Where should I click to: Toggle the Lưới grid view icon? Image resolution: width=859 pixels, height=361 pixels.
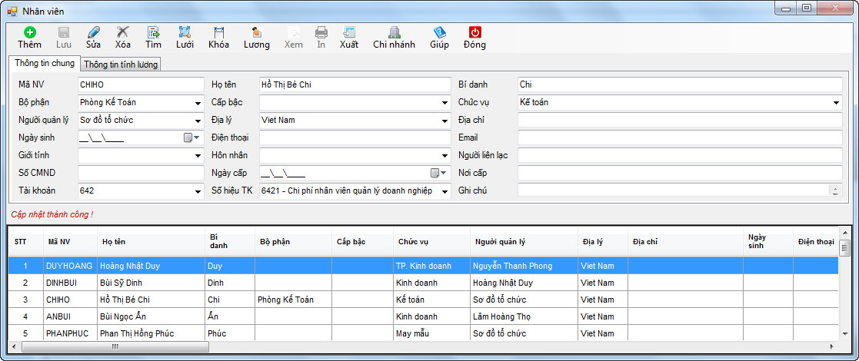click(185, 33)
